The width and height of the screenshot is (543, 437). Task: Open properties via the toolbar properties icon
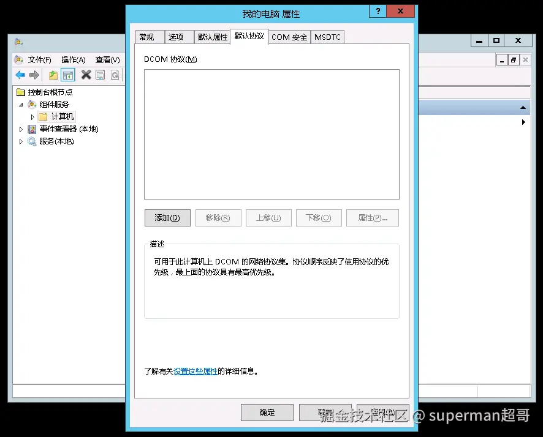[100, 75]
